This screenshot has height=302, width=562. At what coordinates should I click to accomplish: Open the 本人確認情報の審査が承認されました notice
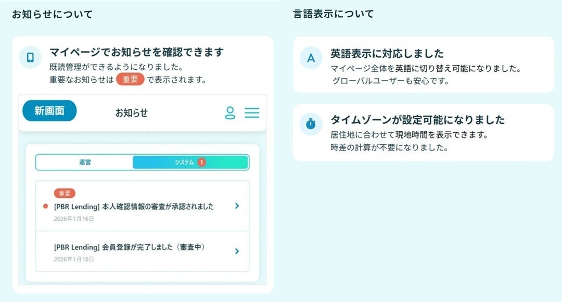coord(142,206)
